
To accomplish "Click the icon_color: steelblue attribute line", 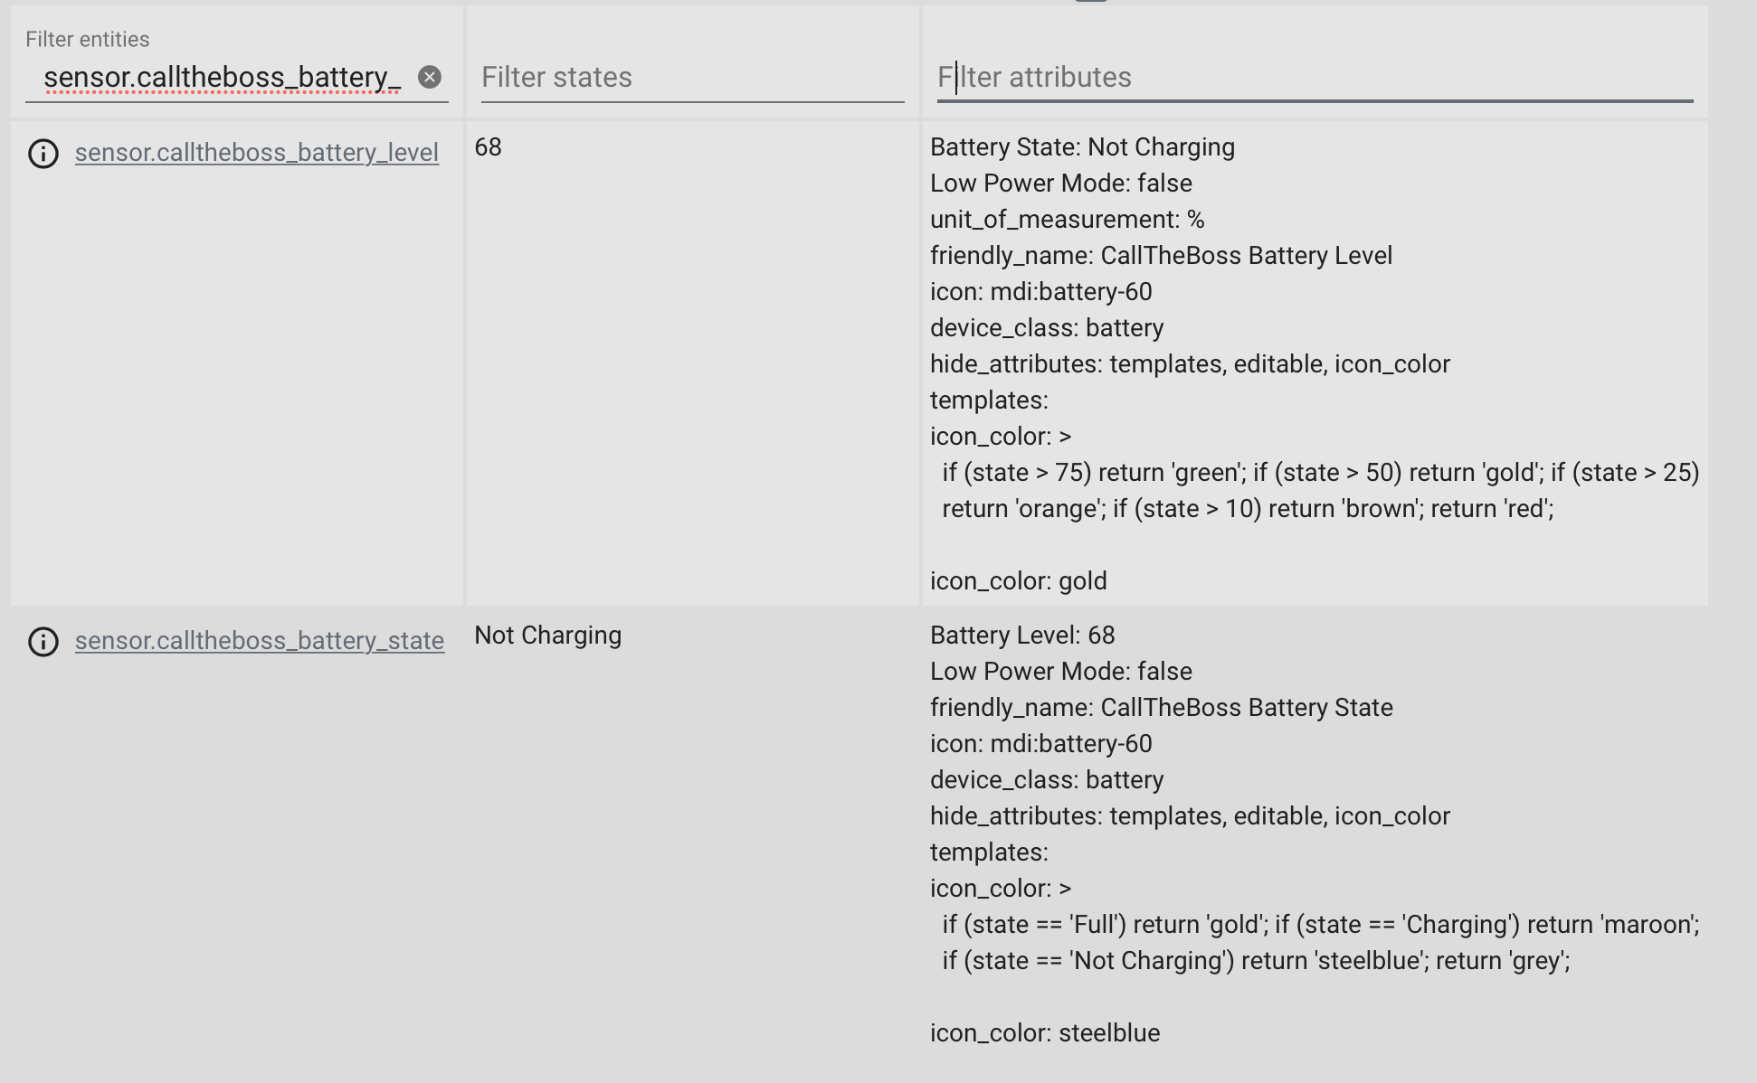I will [x=1045, y=1032].
